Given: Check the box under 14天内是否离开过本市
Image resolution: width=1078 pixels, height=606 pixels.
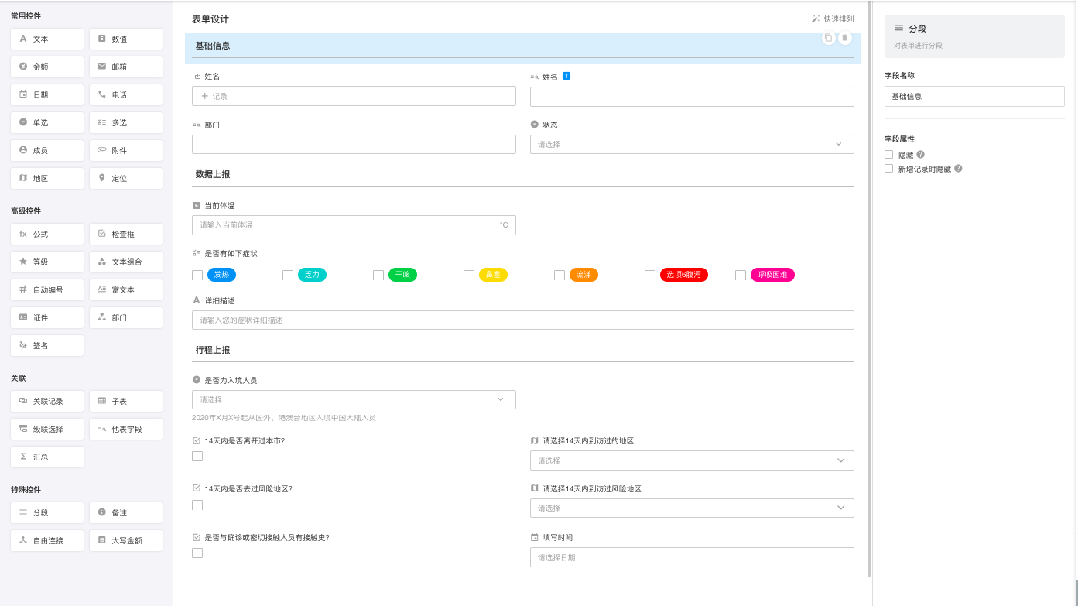Looking at the screenshot, I should point(197,457).
